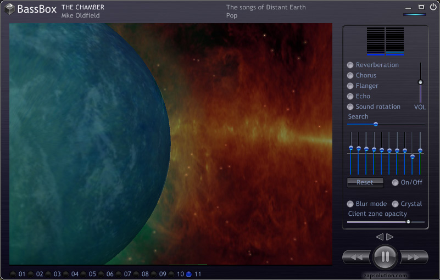Enable Sound rotation
440x280 pixels.
coord(350,107)
